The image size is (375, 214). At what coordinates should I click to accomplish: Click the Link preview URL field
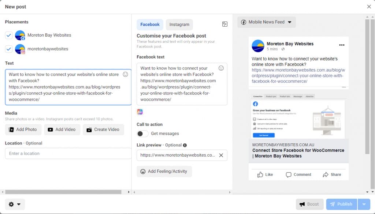point(182,155)
